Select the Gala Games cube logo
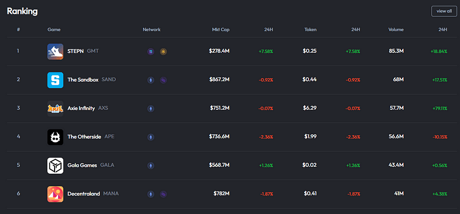 [x=55, y=166]
